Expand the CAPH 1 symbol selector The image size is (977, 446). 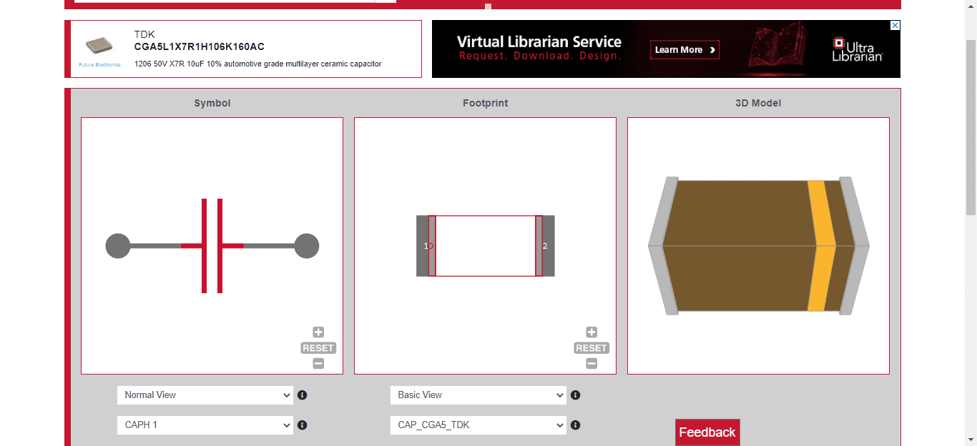pos(205,425)
